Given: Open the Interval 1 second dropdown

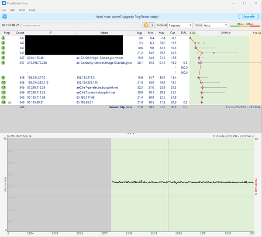Looking at the screenshot, I should click(180, 25).
